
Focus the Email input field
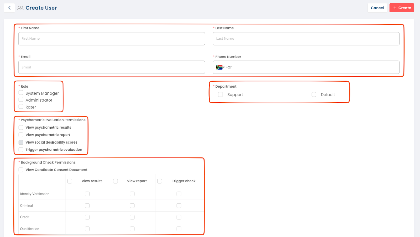tap(112, 67)
